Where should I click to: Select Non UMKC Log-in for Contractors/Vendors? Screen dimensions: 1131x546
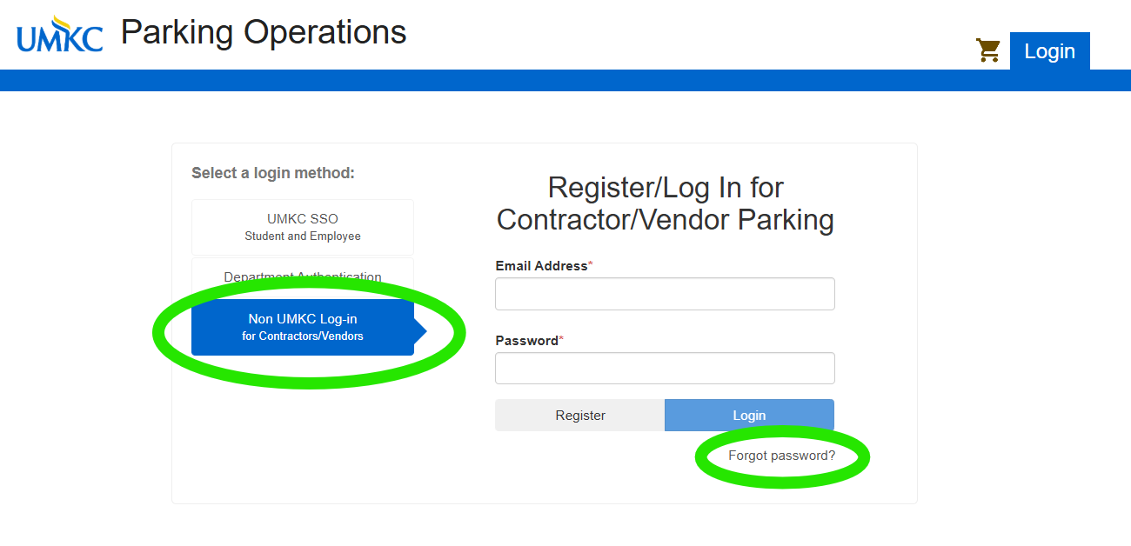302,327
